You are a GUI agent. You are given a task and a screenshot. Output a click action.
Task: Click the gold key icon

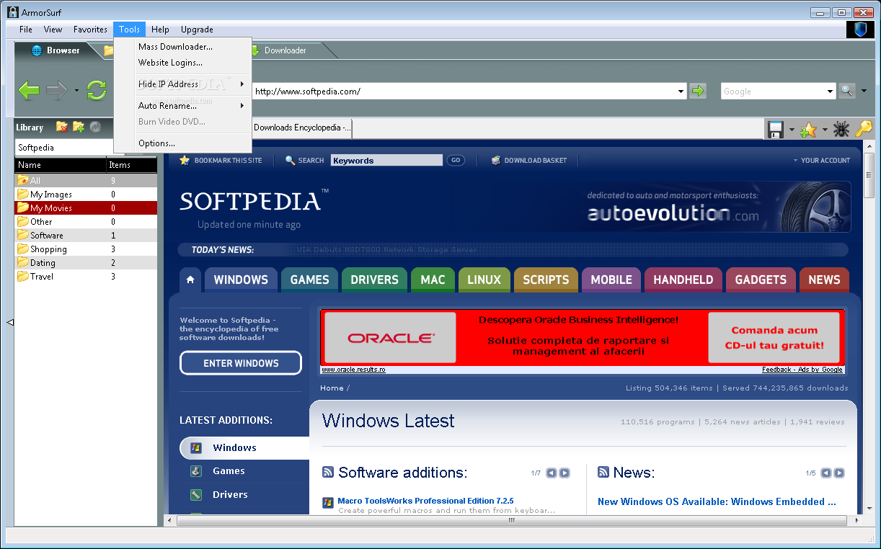click(863, 130)
